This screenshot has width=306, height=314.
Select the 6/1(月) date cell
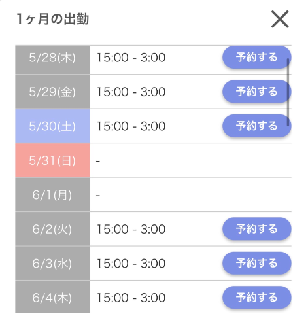click(52, 194)
